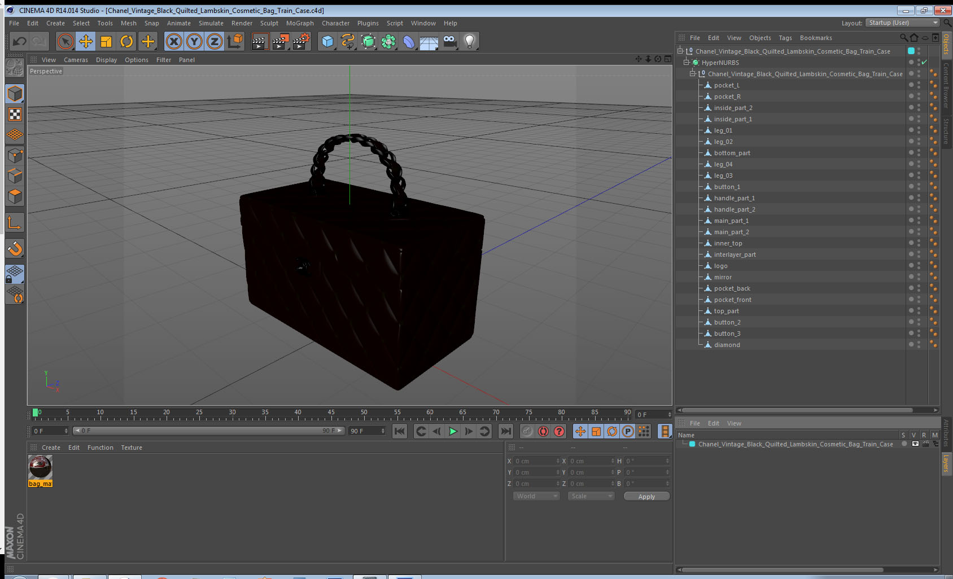Toggle Enable Axis tool
Screen dimensions: 953x579
15,223
